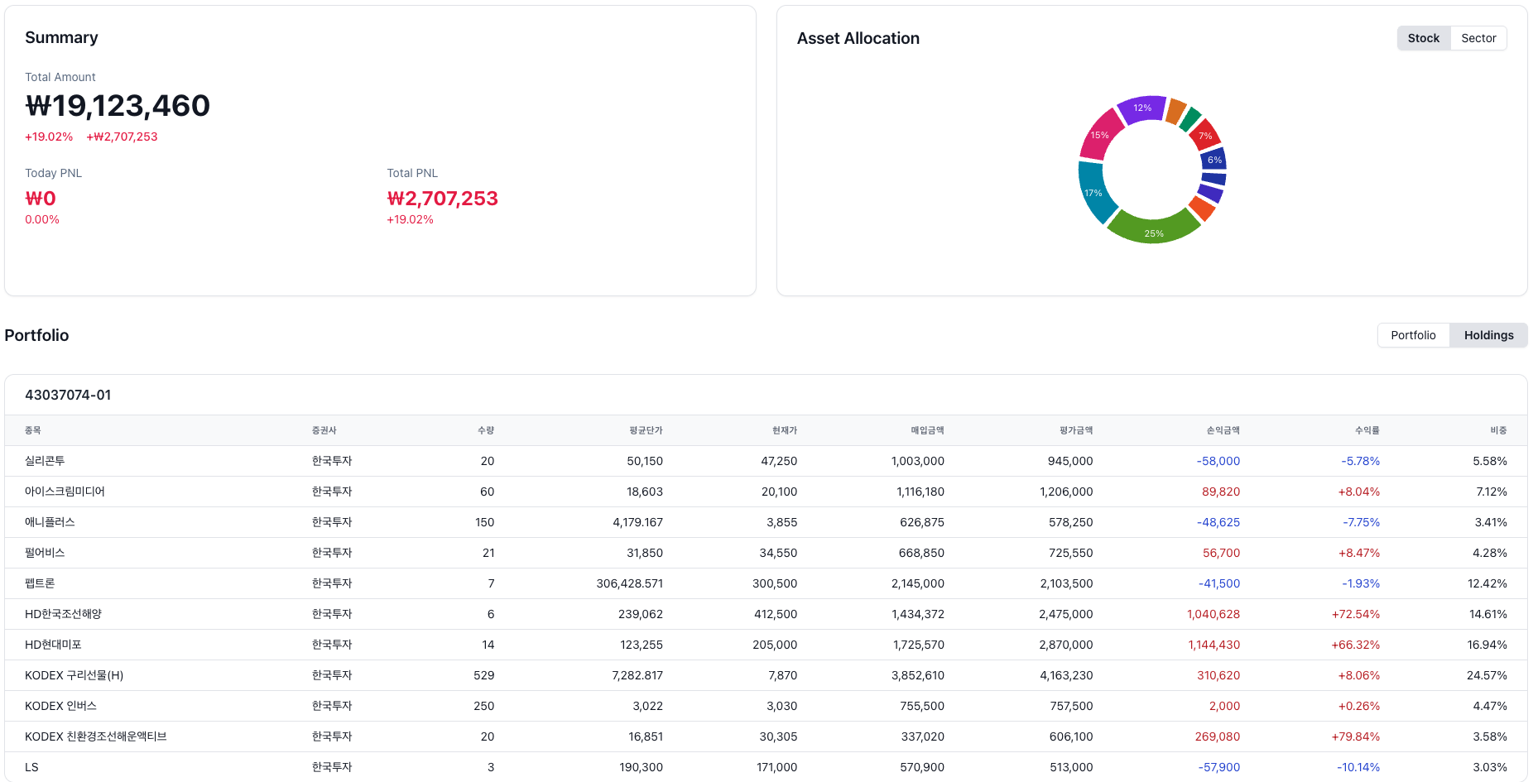Click the Total PNL amount ₩2,707,253
Image resolution: width=1533 pixels, height=782 pixels.
click(x=442, y=199)
